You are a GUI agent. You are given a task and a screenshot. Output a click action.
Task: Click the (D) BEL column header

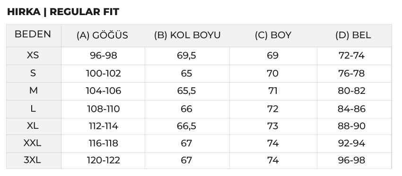tap(353, 35)
